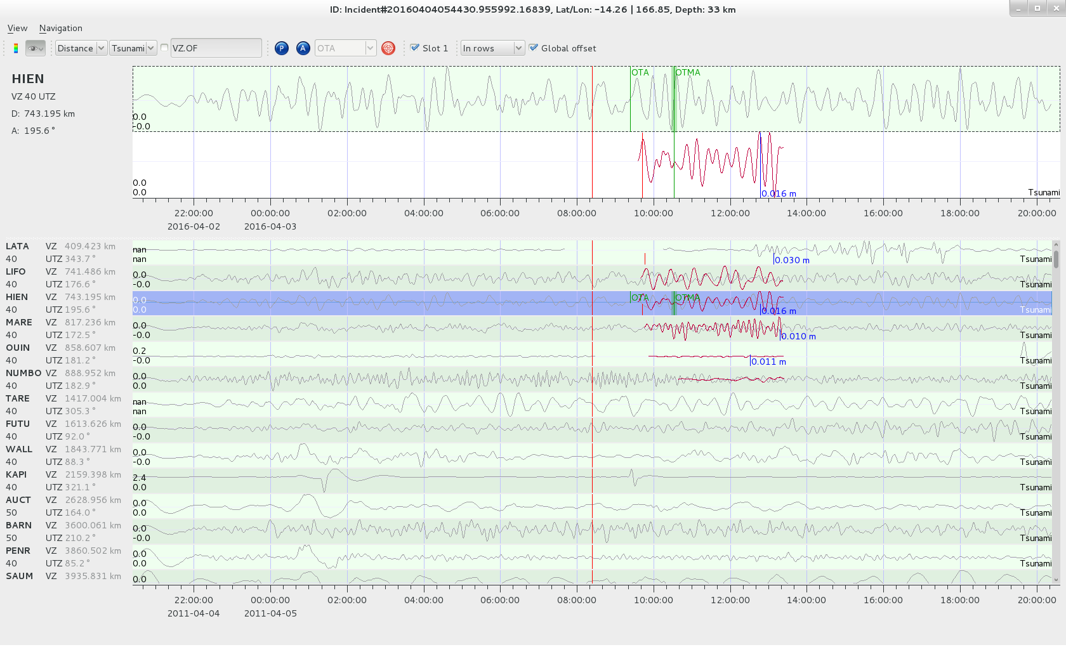
Task: Click the 2016-04-03 date on upper axis
Action: pyautogui.click(x=270, y=226)
